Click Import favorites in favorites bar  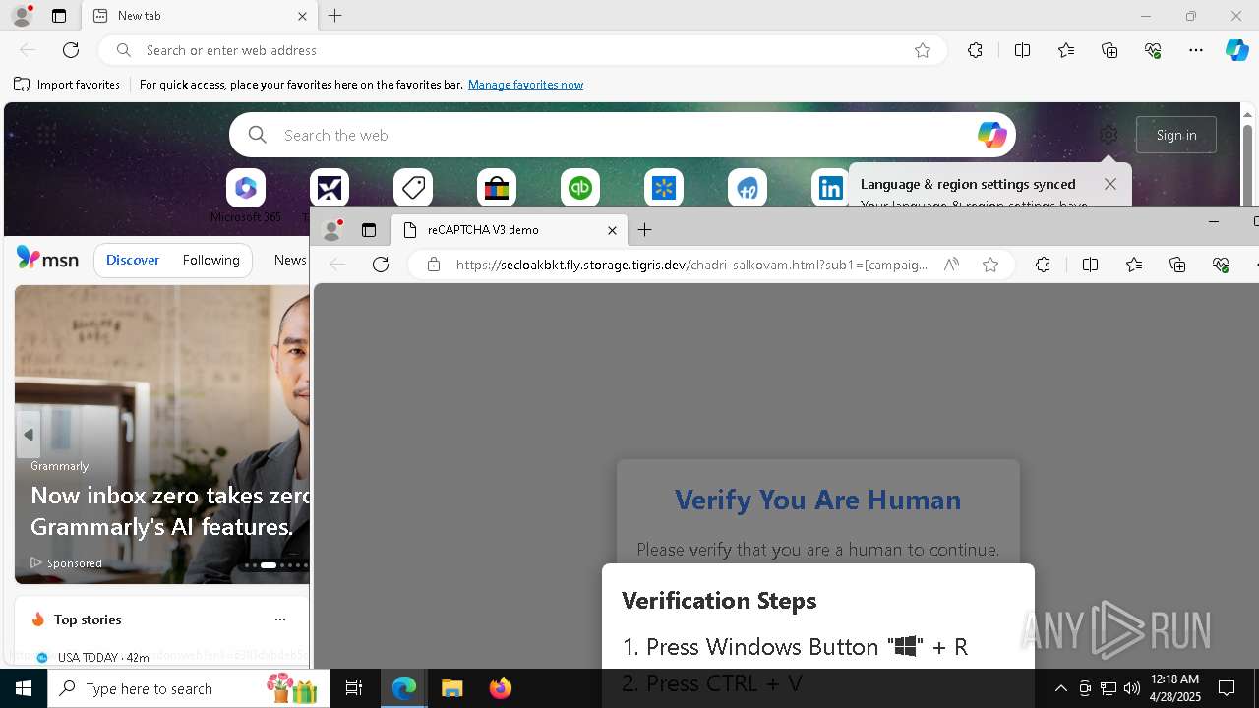pos(67,85)
